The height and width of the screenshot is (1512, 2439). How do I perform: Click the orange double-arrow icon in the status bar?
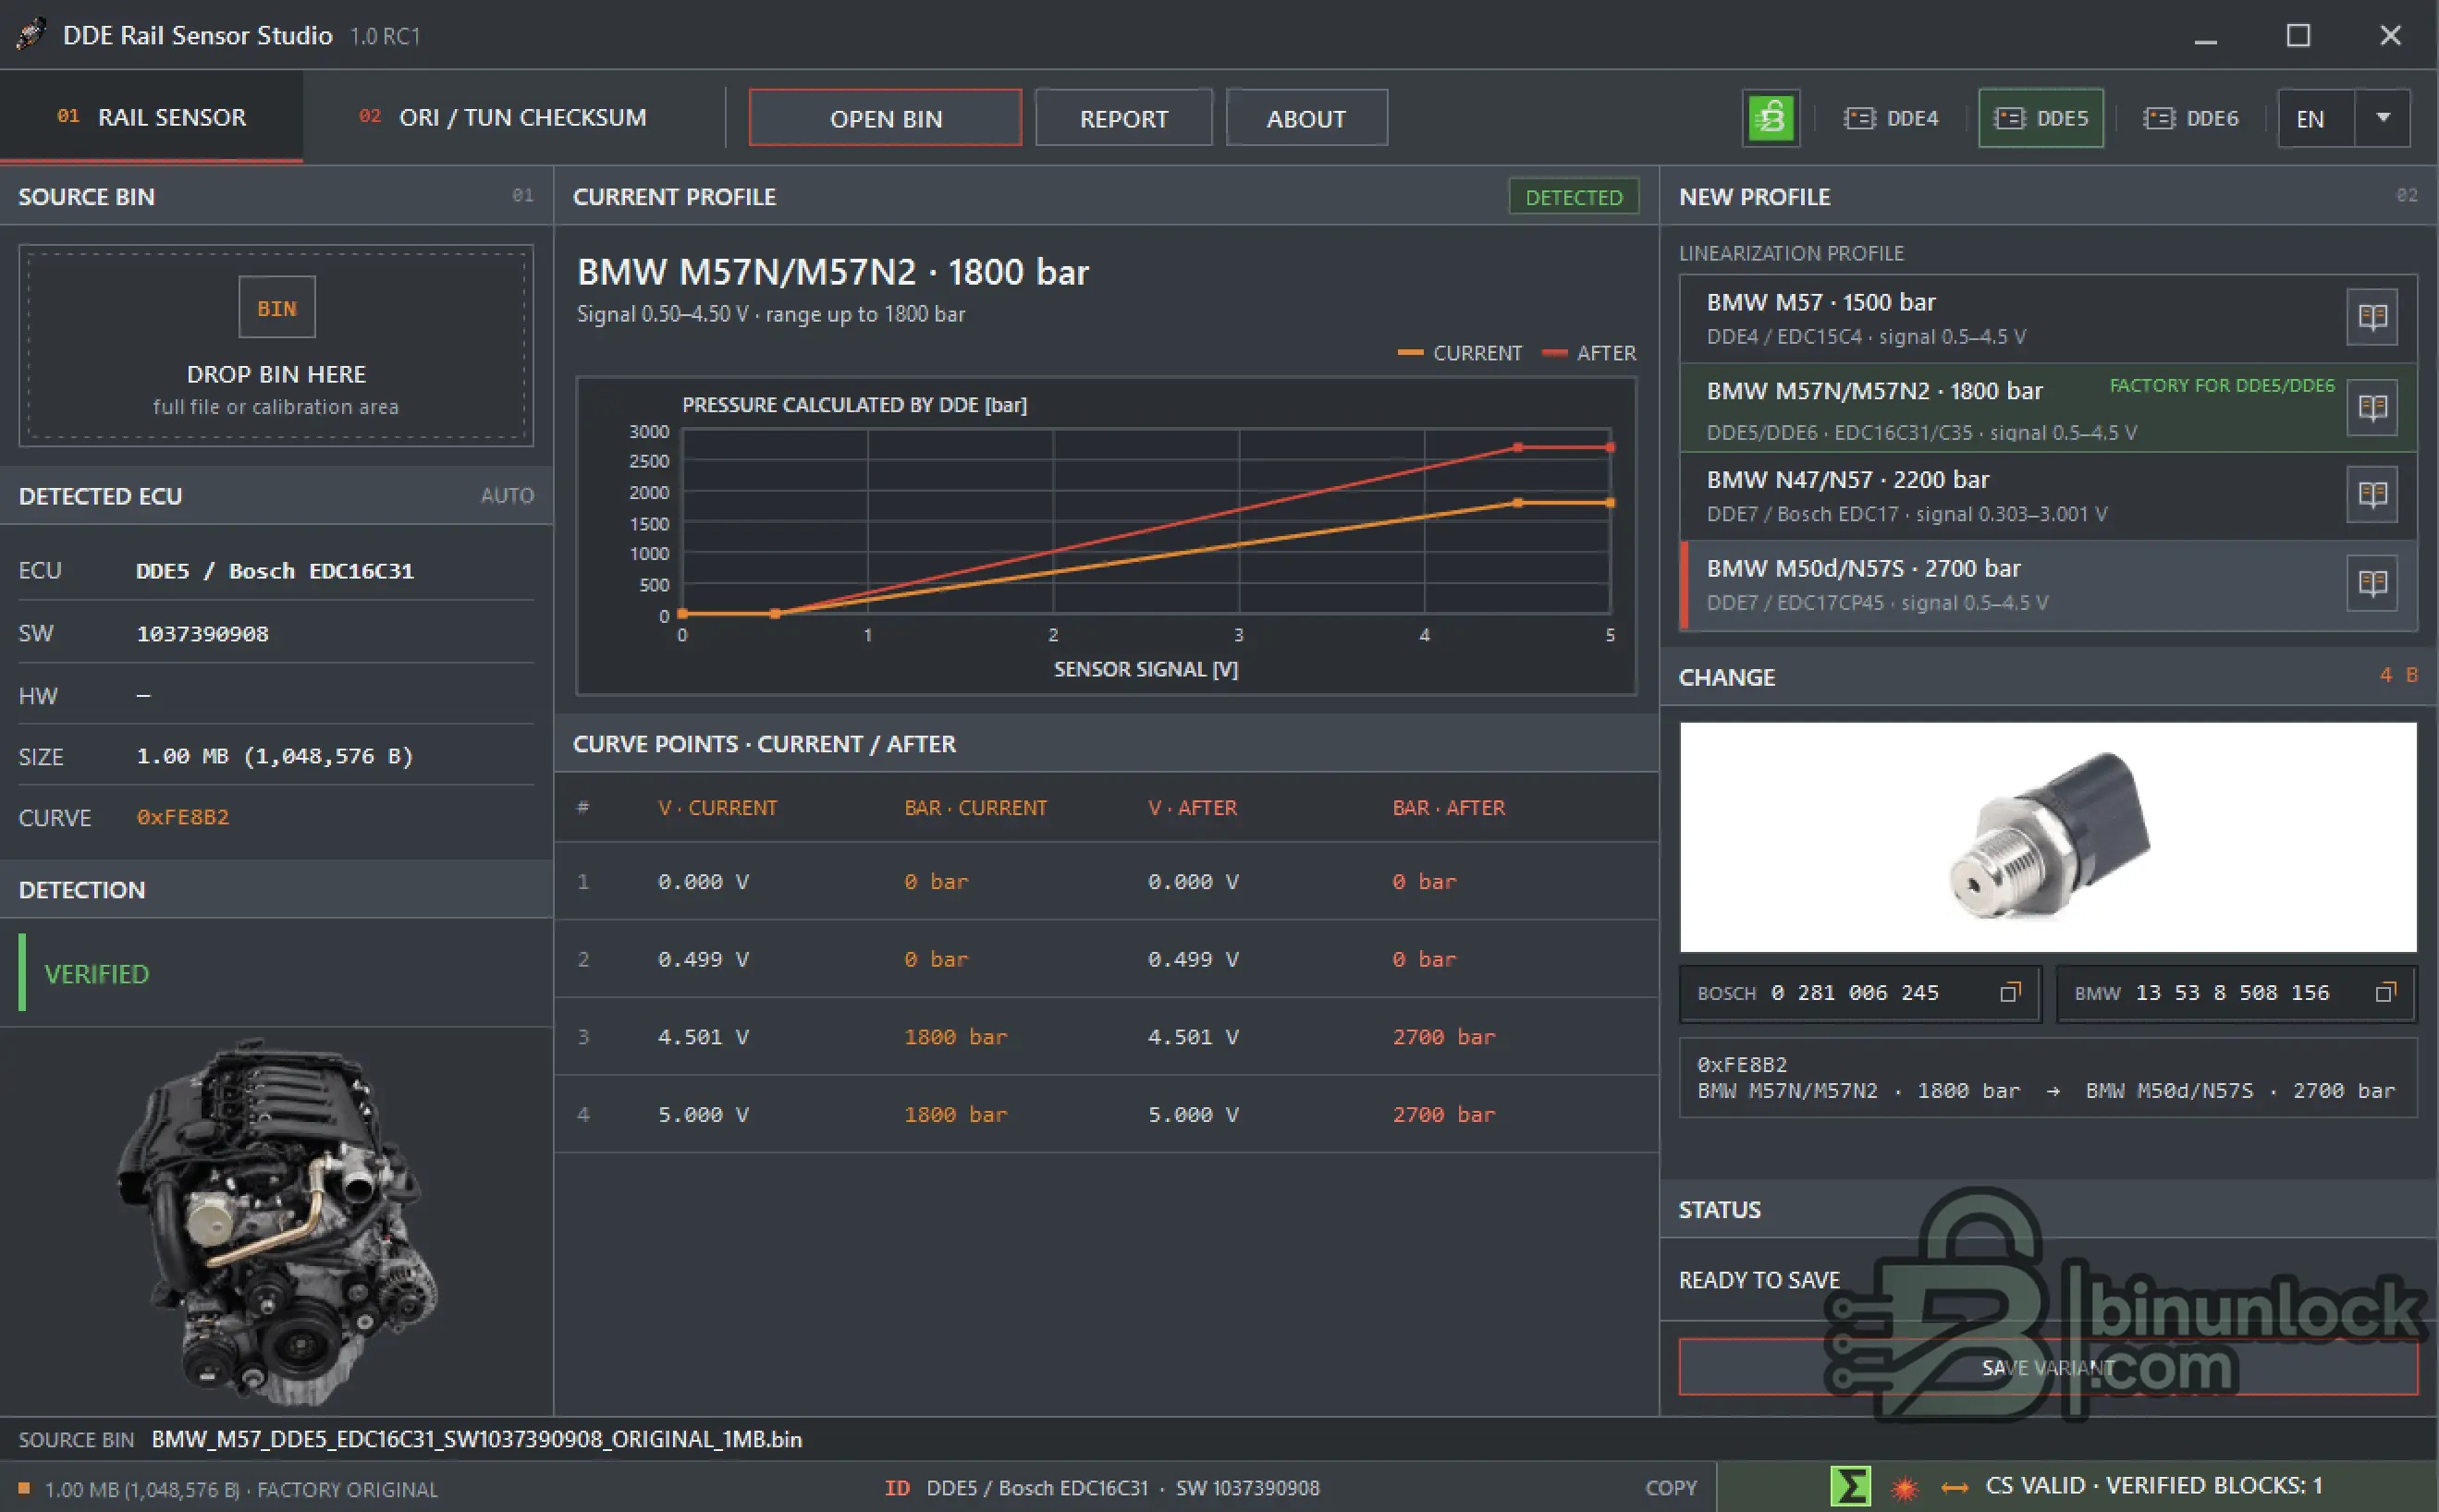[1954, 1488]
